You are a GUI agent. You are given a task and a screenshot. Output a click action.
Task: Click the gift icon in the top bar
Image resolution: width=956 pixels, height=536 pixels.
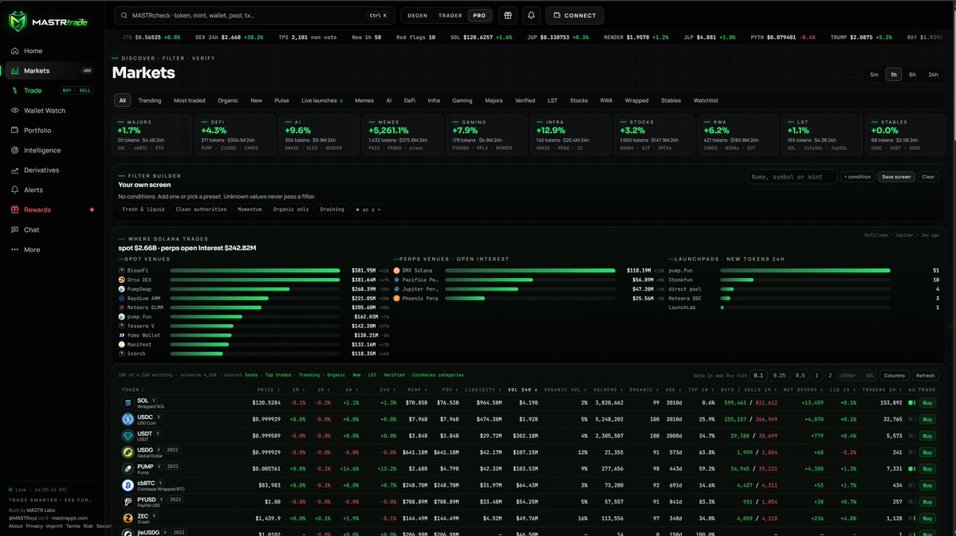508,15
